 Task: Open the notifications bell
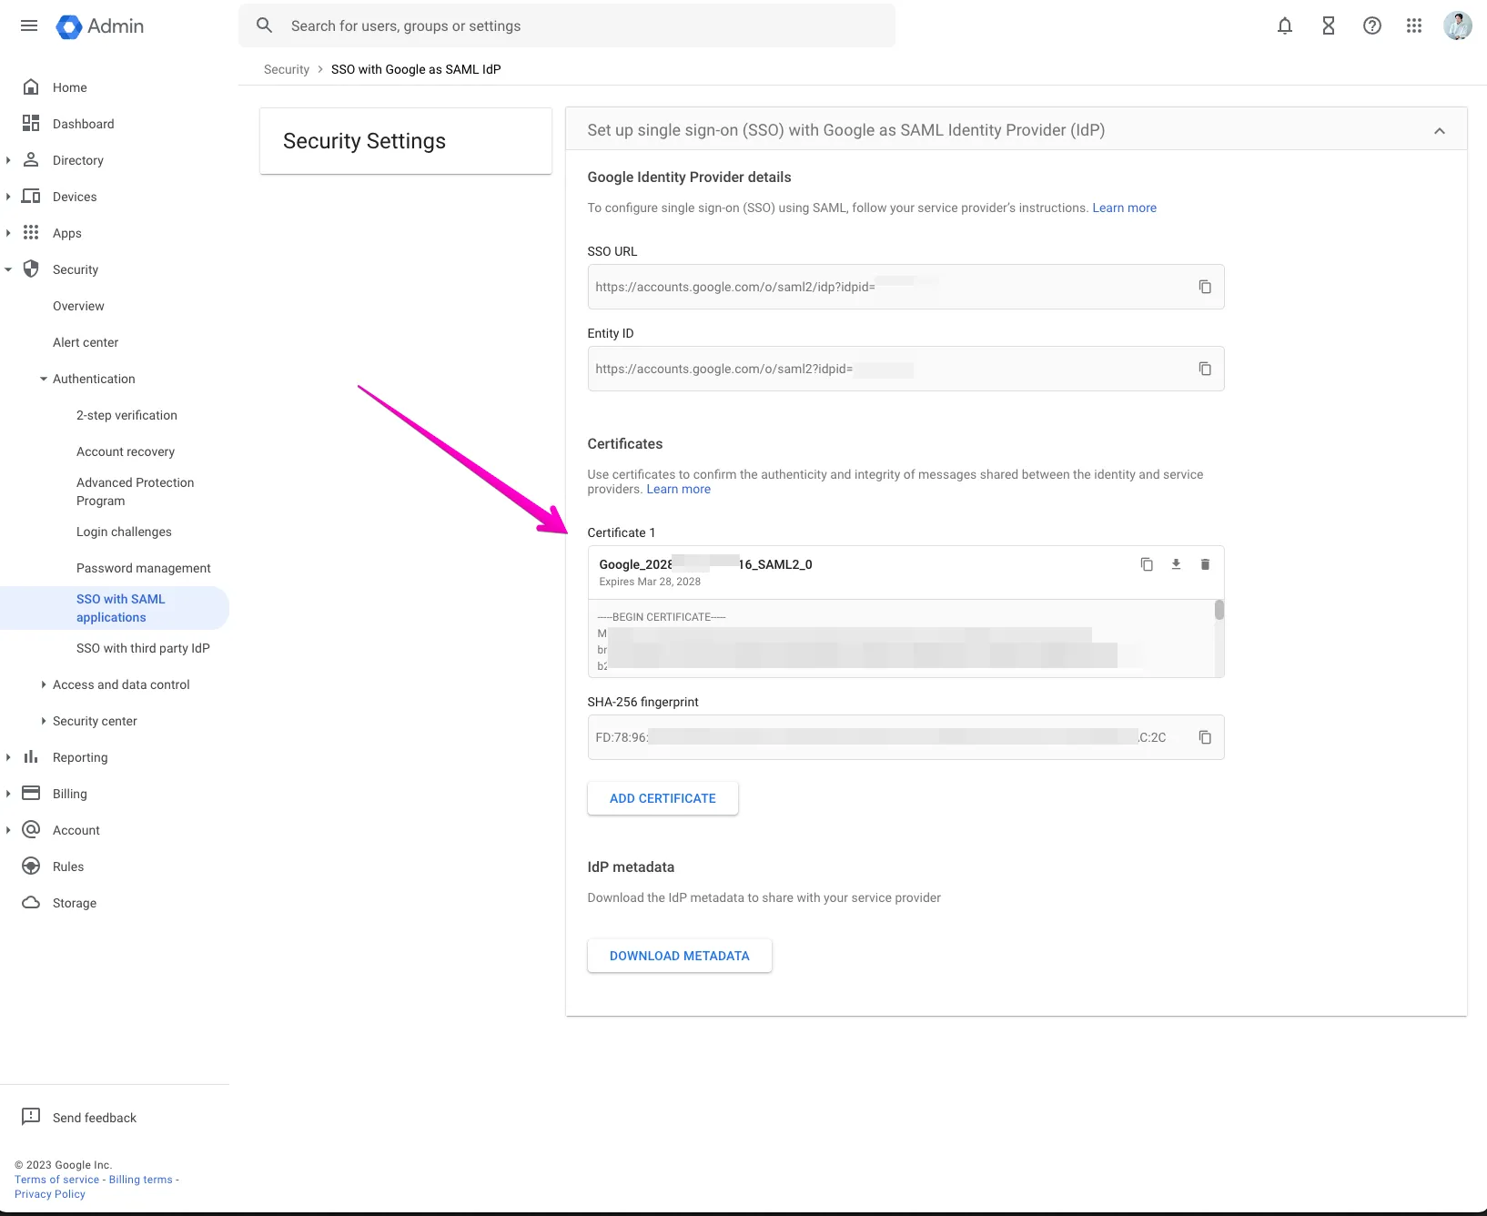point(1284,25)
